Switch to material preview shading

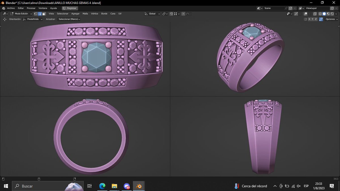pos(328,14)
